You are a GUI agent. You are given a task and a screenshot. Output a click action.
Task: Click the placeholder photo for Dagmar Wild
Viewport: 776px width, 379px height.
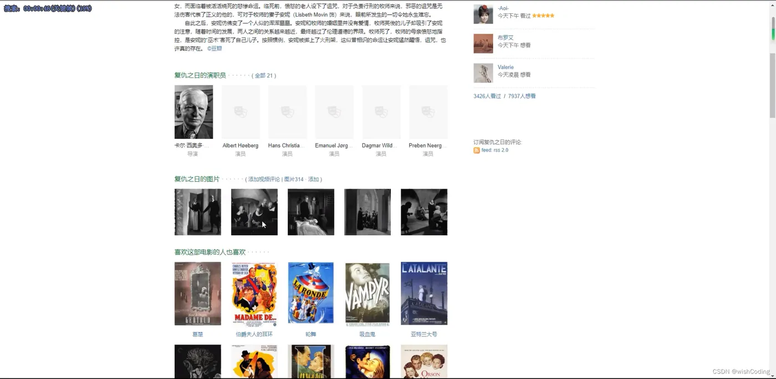(x=381, y=112)
